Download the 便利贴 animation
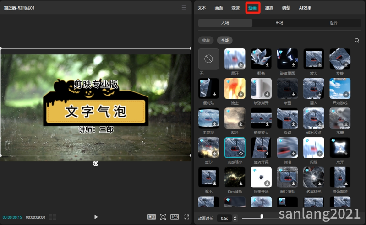 tap(214, 94)
